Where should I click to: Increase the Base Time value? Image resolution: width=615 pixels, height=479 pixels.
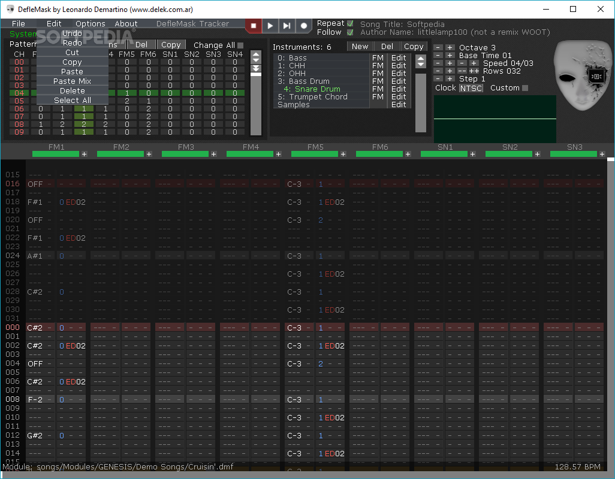click(x=450, y=55)
